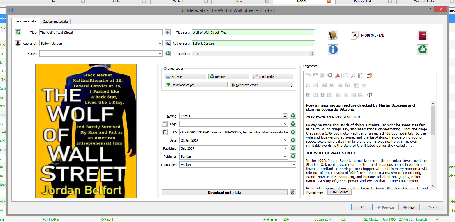
Task: Toggle italic formatting in comments
Action: (x=315, y=95)
